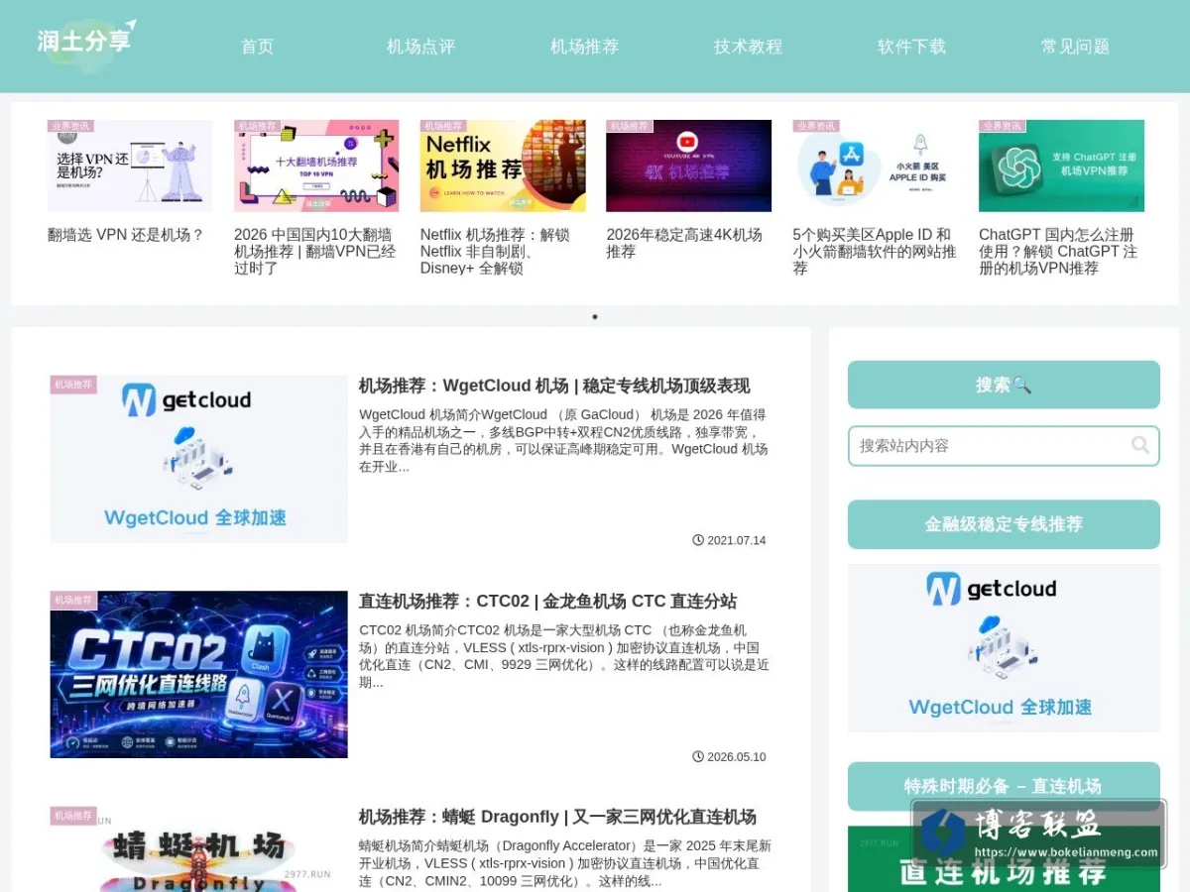Image resolution: width=1190 pixels, height=892 pixels.
Task: Click the 搜索 sidebar header button
Action: tap(1004, 385)
